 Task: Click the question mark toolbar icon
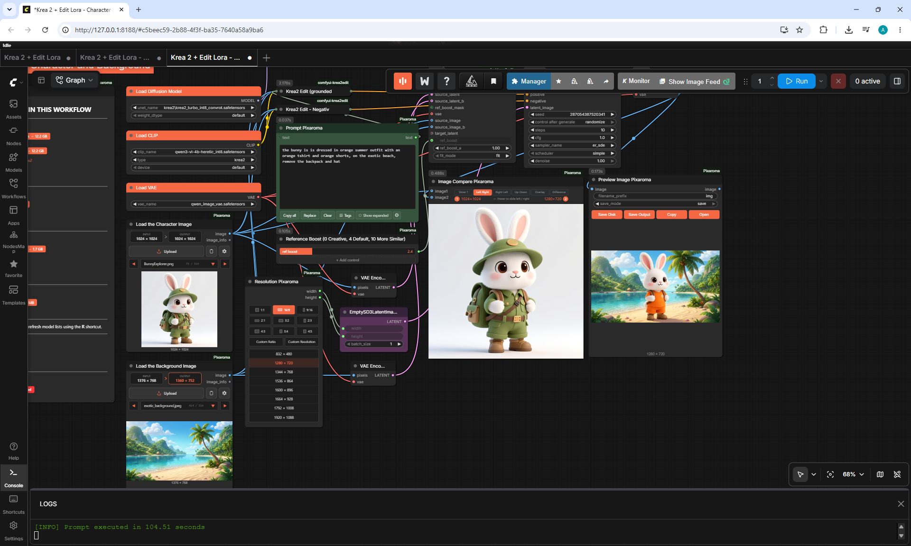446,81
